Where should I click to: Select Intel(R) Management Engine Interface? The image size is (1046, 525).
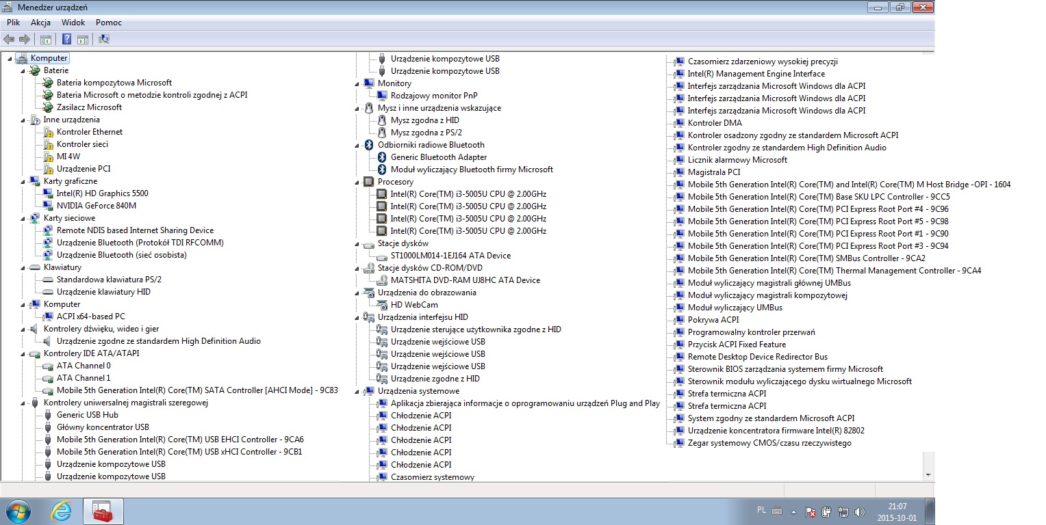point(756,74)
